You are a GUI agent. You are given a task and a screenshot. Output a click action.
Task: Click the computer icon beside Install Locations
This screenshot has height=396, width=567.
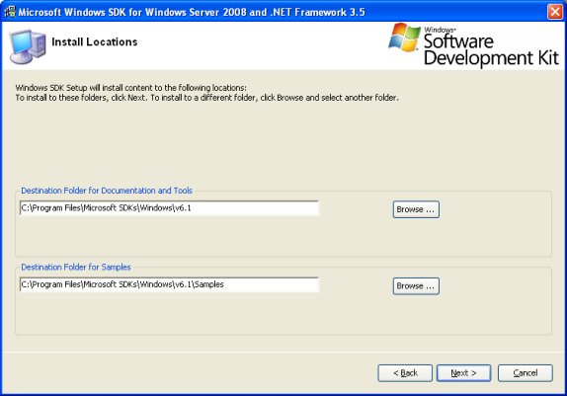pyautogui.click(x=28, y=46)
